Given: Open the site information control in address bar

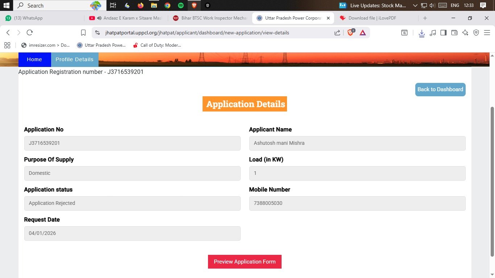Looking at the screenshot, I should click(97, 33).
